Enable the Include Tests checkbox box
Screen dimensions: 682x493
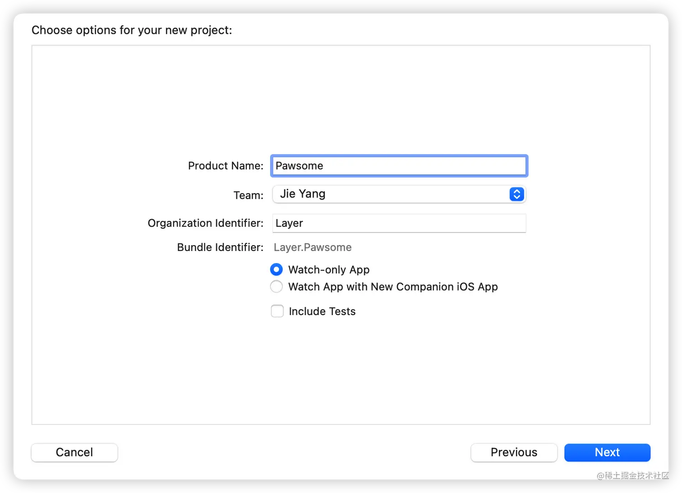coord(277,311)
